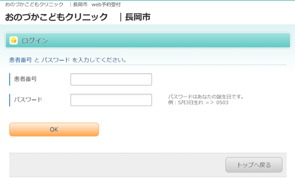Click small おのづかこどもクリニック text in top bar
Image resolution: width=295 pixels, height=194 pixels.
pyautogui.click(x=34, y=4)
